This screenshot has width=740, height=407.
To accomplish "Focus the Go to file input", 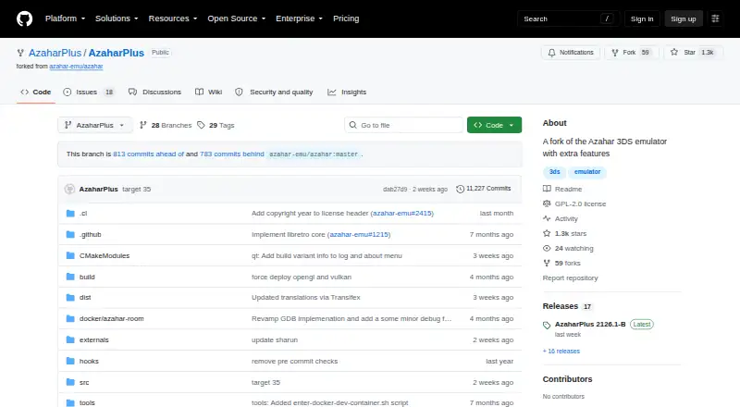I will coord(404,125).
